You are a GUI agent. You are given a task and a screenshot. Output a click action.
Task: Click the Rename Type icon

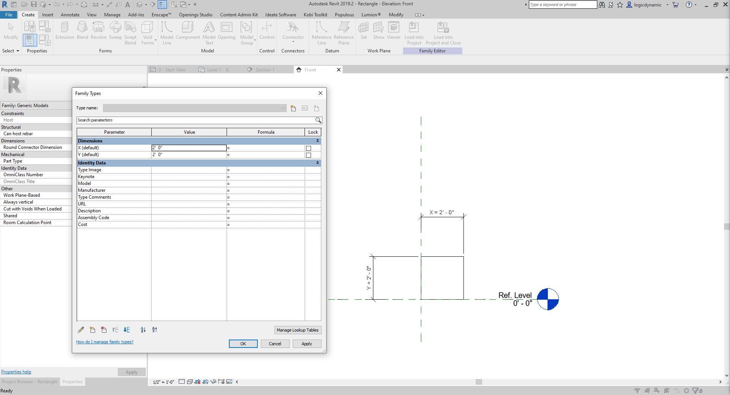tap(305, 108)
